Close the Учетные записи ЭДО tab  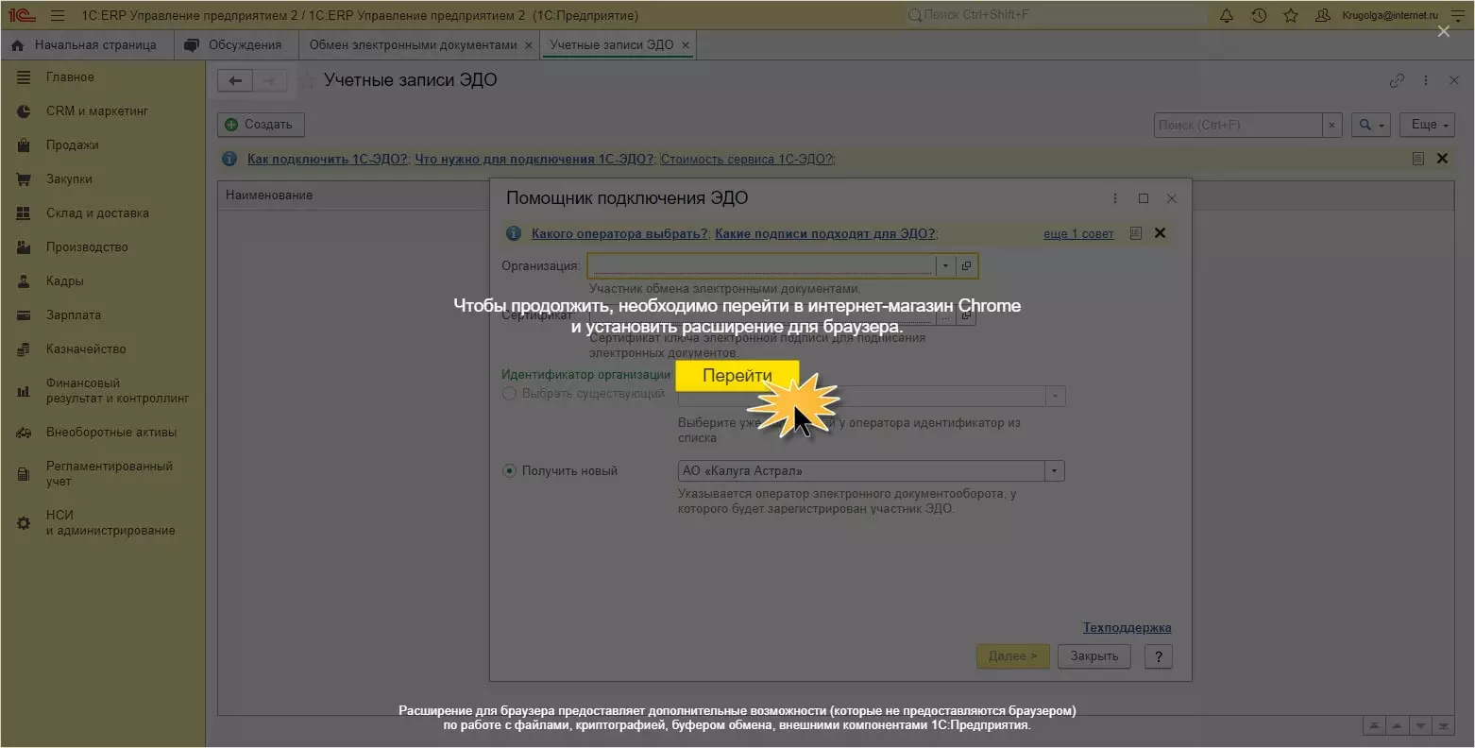coord(686,45)
